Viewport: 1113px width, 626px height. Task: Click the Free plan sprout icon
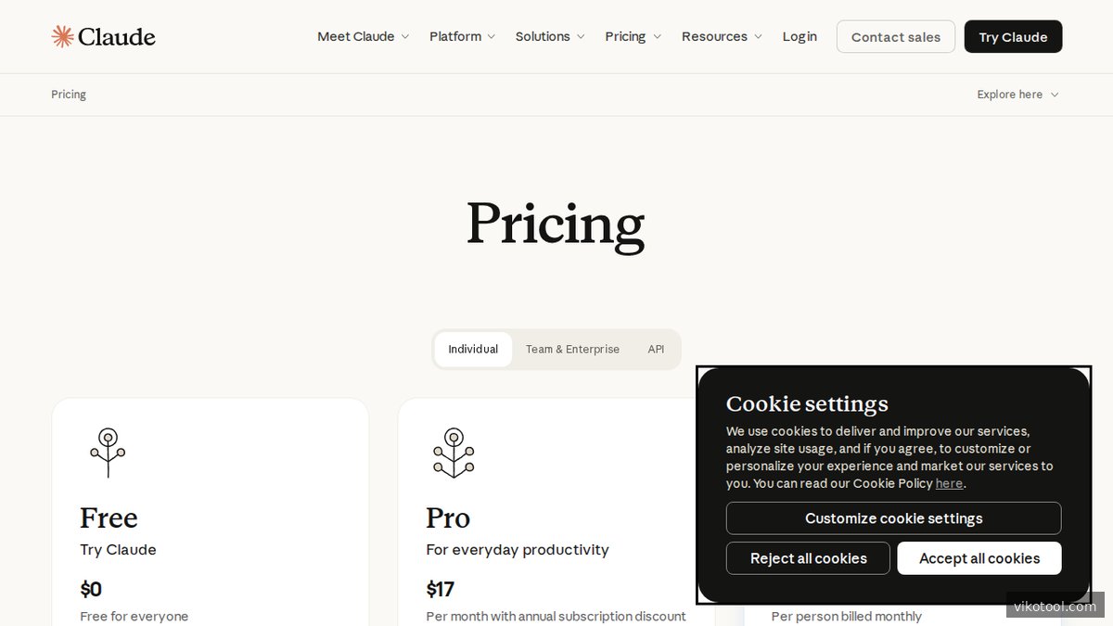click(x=108, y=453)
